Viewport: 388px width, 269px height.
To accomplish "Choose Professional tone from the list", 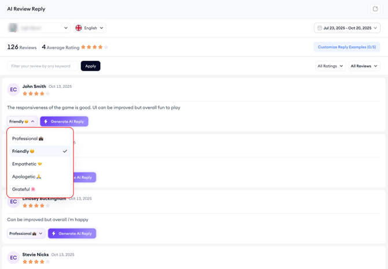I will [x=28, y=138].
